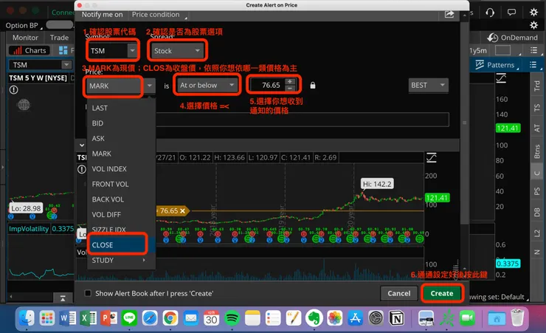Open the L2 sidebar tab

[537, 233]
